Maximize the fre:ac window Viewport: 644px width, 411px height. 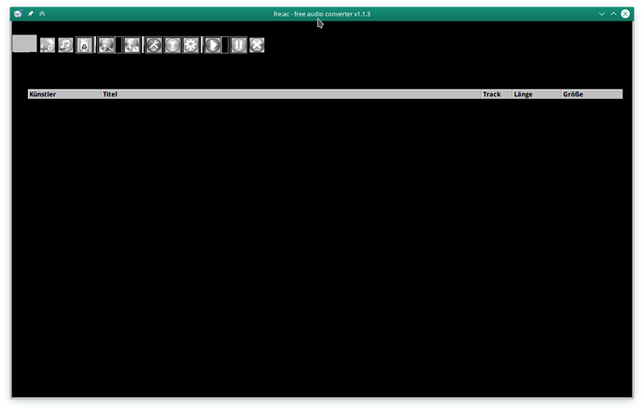click(x=613, y=14)
